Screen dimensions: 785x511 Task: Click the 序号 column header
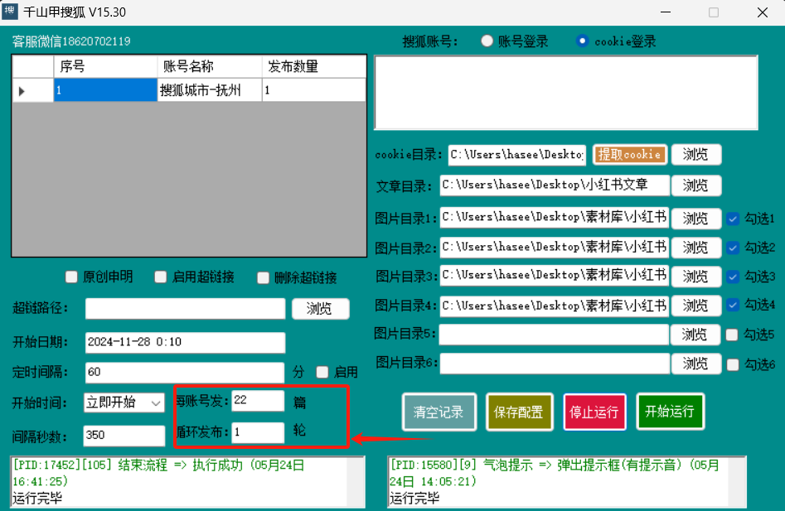(105, 66)
